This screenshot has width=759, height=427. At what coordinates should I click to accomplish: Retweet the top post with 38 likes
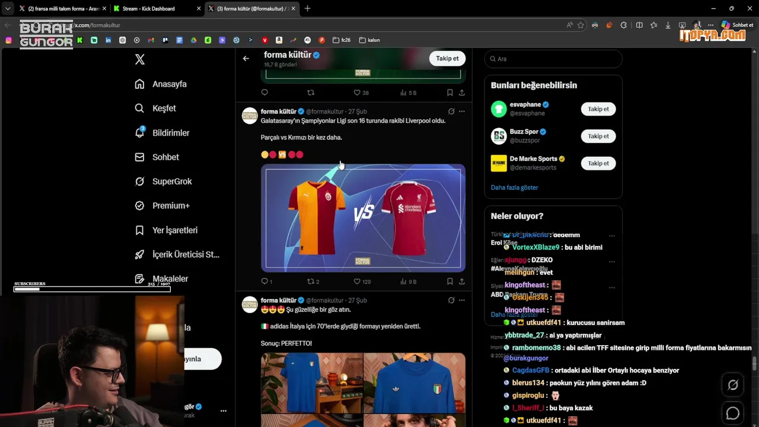(x=311, y=93)
